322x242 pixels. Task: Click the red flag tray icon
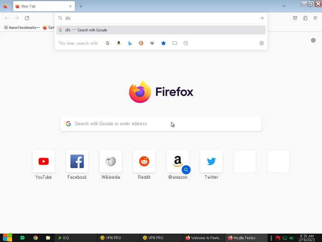pyautogui.click(x=278, y=238)
